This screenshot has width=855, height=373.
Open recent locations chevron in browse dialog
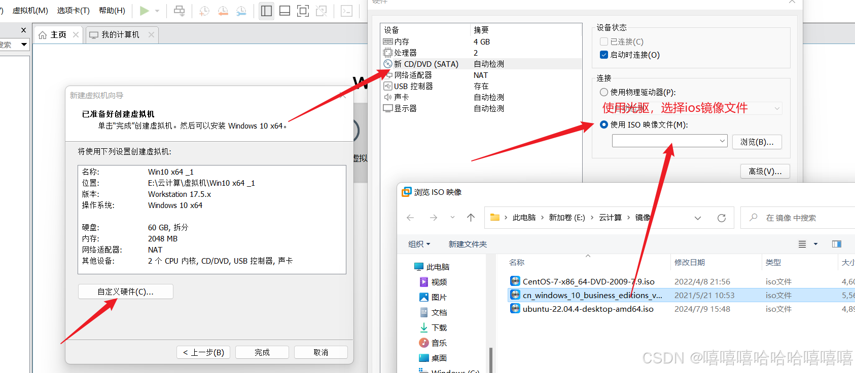point(452,218)
